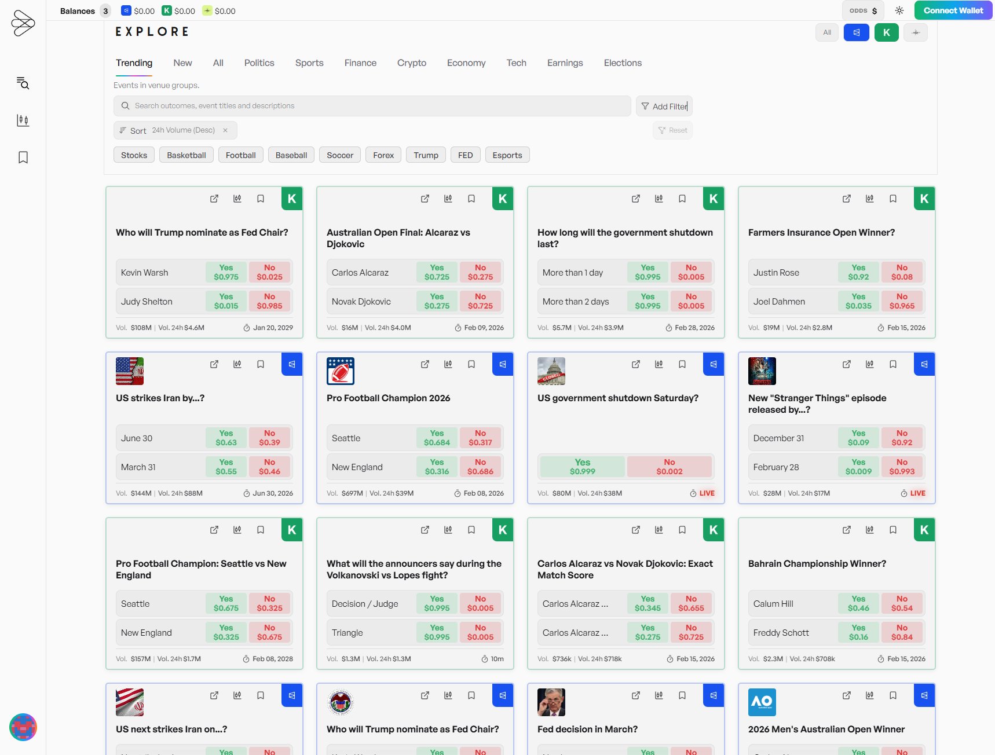
Task: Switch to the Trending tab
Action: (x=134, y=63)
